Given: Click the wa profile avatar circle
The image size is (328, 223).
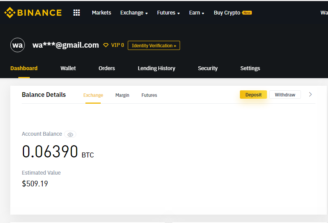Looking at the screenshot, I should click(18, 45).
